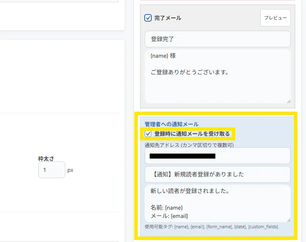Click the 新しい読者が登録されました。 line
Image resolution: width=306 pixels, height=242 pixels.
189,191
